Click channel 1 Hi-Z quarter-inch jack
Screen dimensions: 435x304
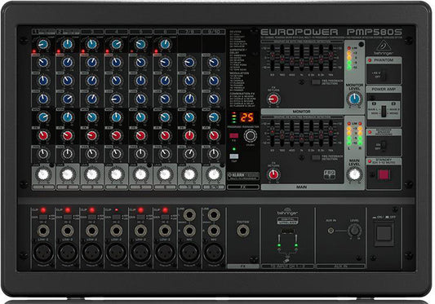[x=43, y=231]
